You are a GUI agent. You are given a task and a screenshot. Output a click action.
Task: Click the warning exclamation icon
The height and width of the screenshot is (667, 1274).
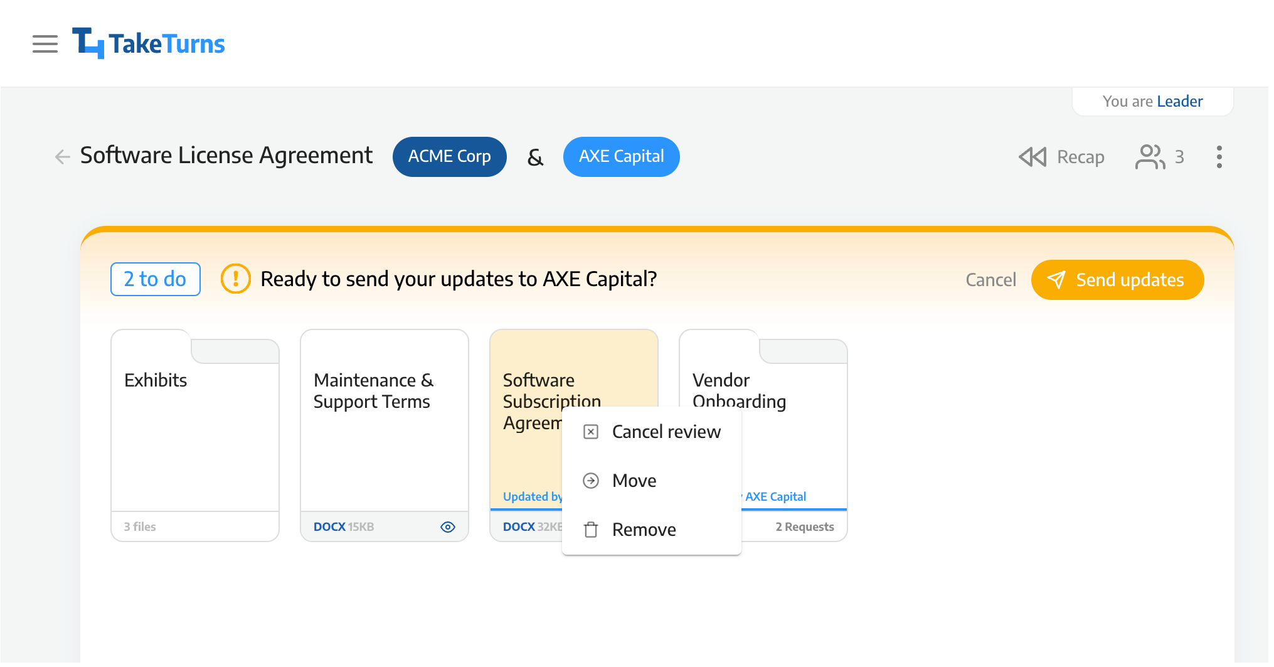click(236, 279)
